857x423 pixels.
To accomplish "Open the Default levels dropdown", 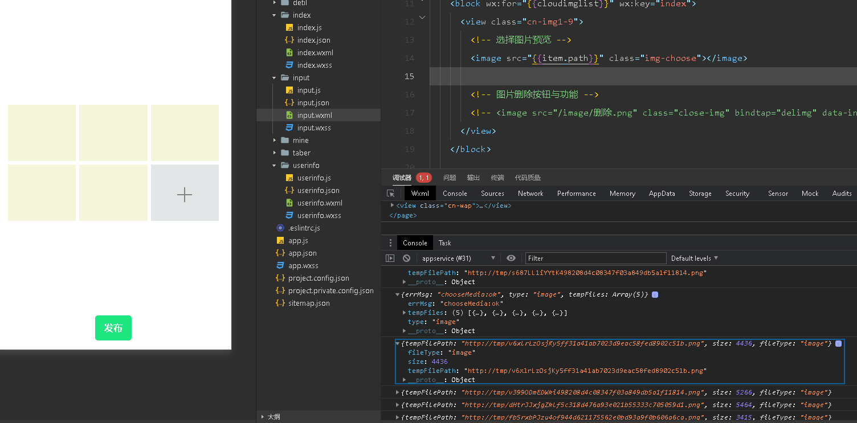I will click(x=695, y=258).
